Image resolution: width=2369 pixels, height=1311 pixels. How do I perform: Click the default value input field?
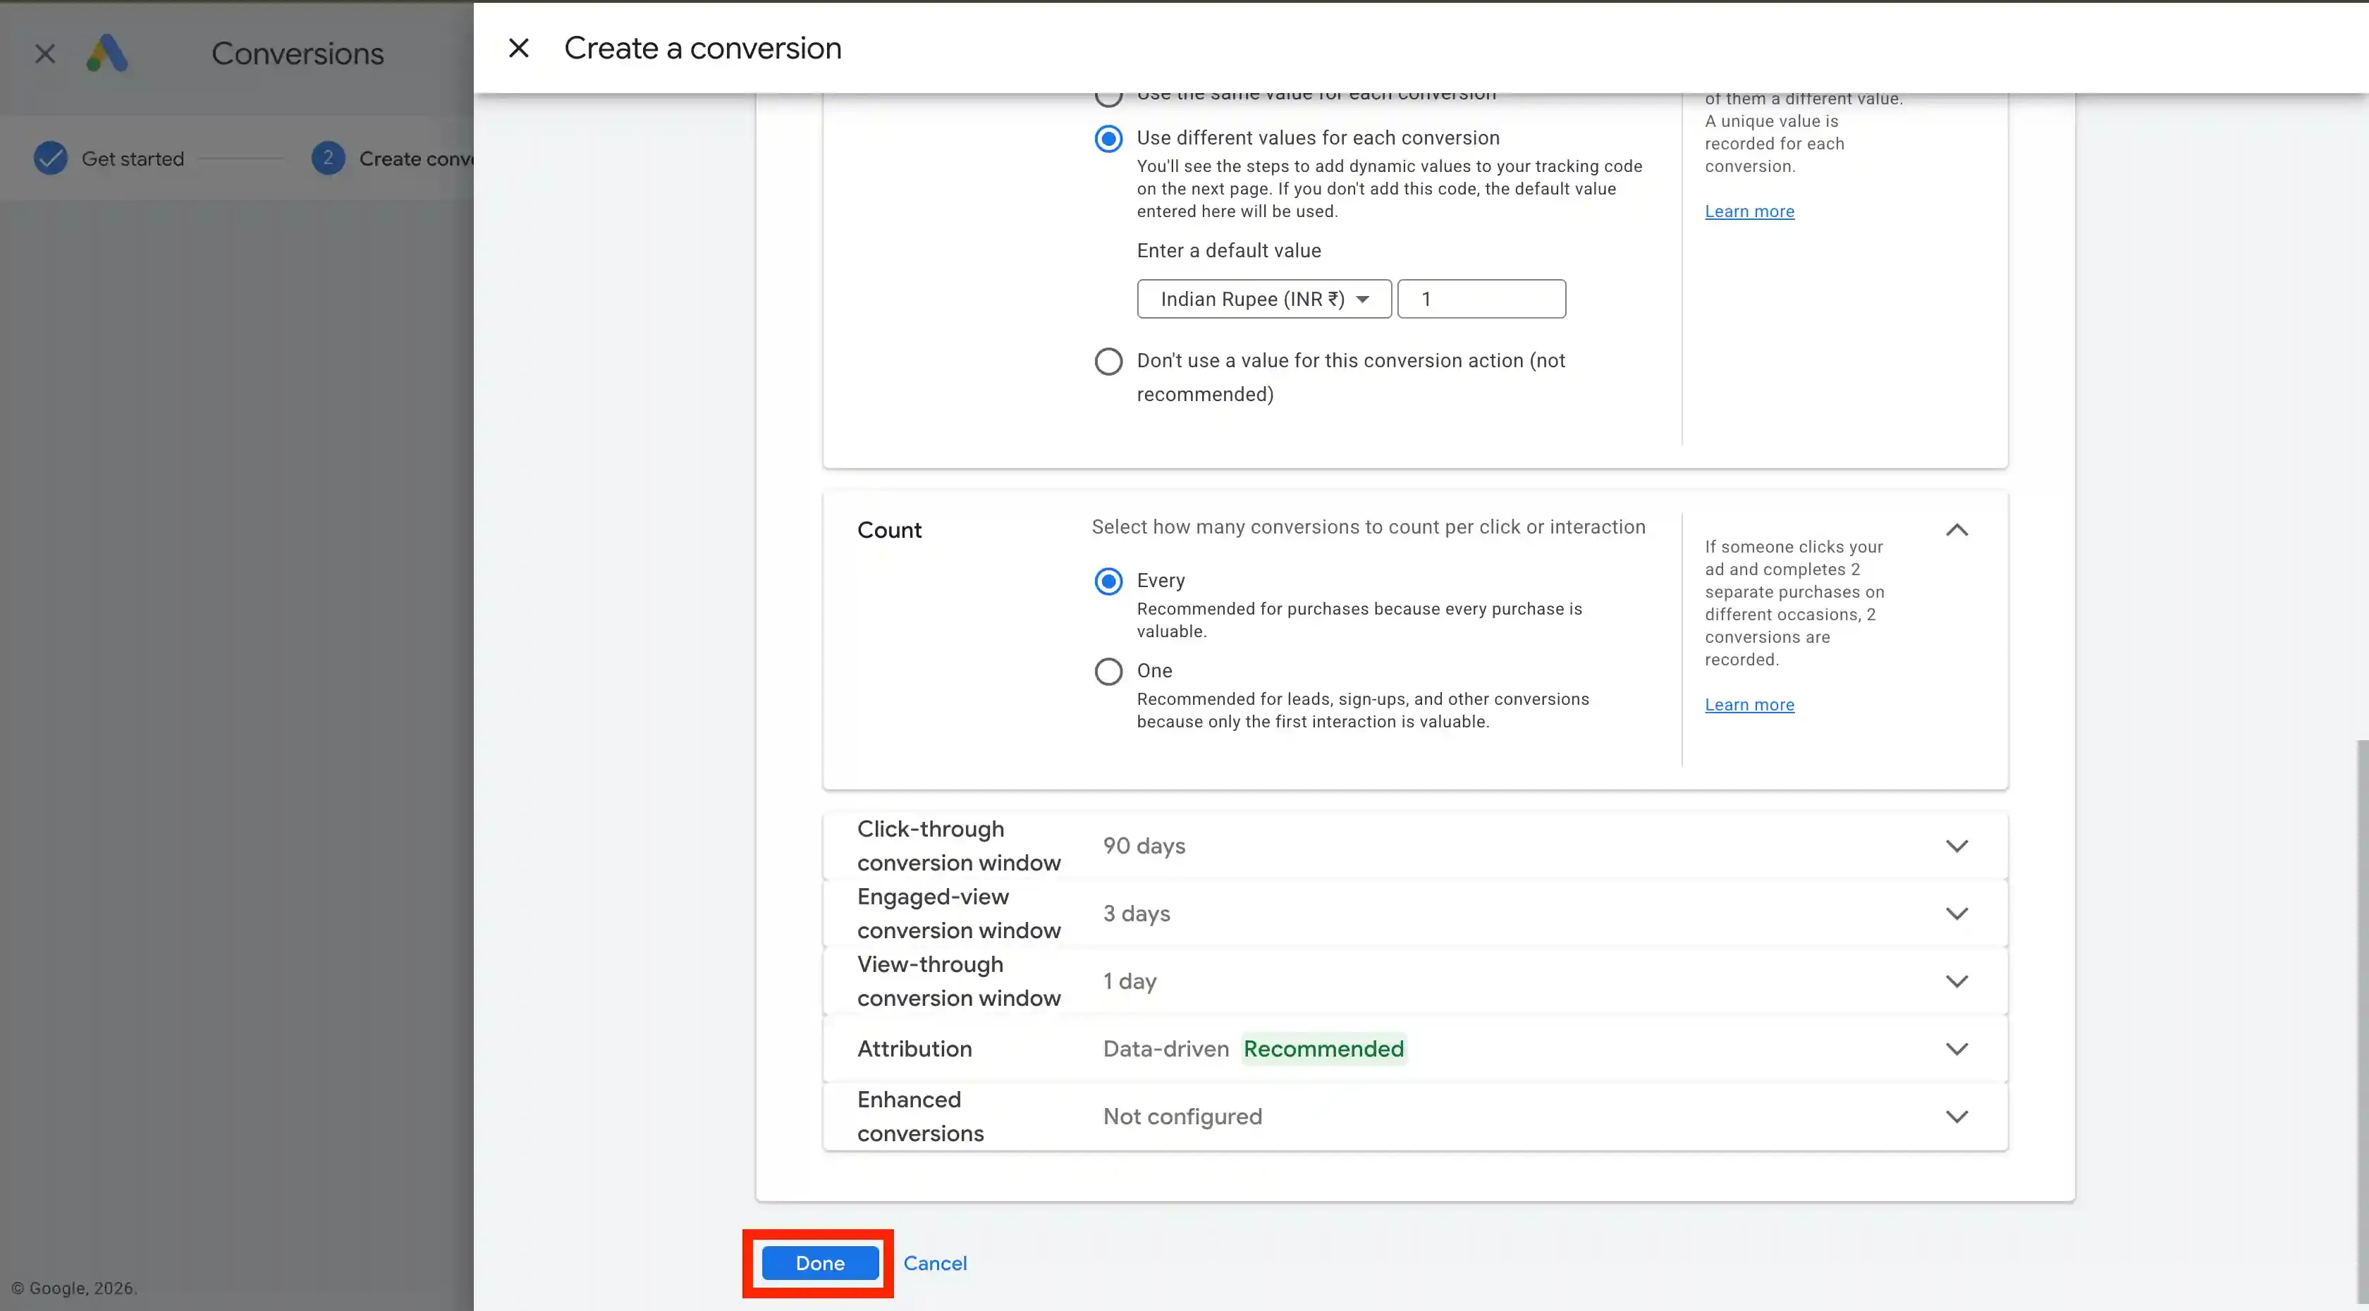[x=1481, y=299]
